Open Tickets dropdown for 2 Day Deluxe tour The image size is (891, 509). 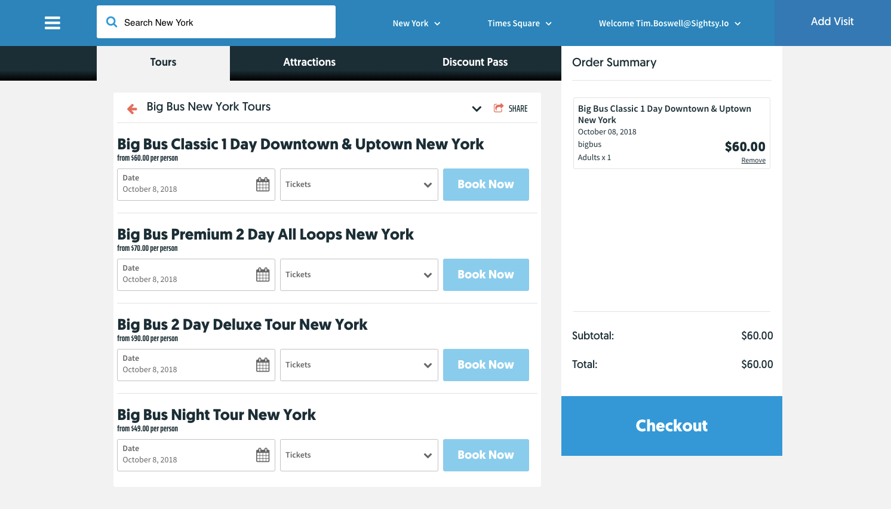point(359,365)
